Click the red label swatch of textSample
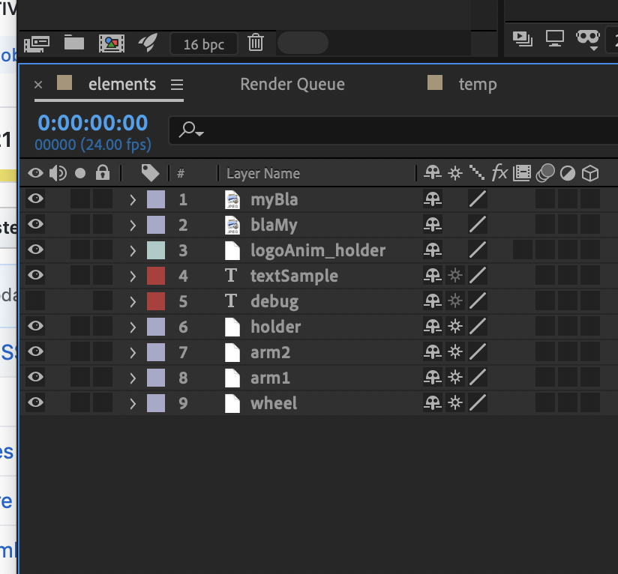 click(x=155, y=275)
